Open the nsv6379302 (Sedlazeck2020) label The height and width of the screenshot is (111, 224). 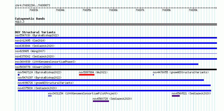pos(35,56)
